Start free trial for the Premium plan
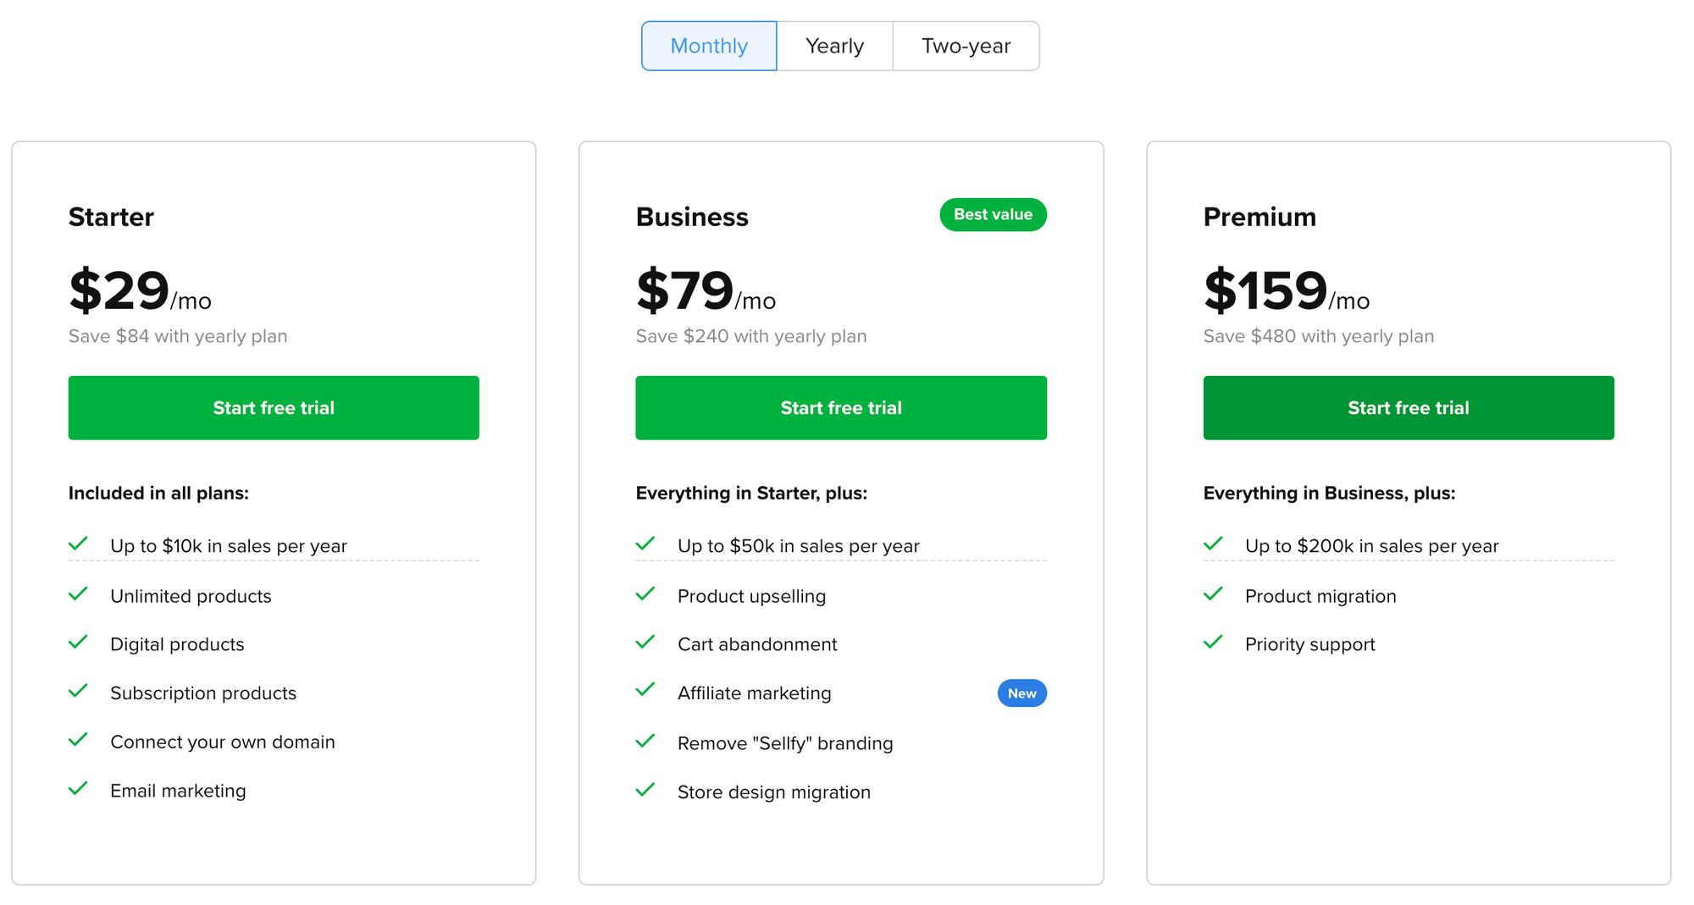1694x905 pixels. [x=1408, y=407]
